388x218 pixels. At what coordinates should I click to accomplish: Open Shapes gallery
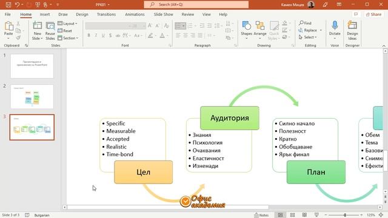[247, 30]
